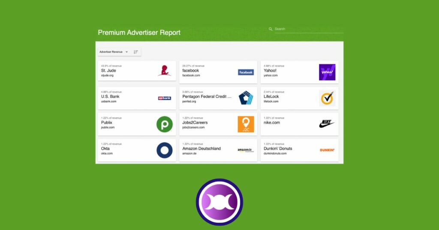Screen dimensions: 439x230
Task: Click the 2.44% of revenue label
Action: 274,92
